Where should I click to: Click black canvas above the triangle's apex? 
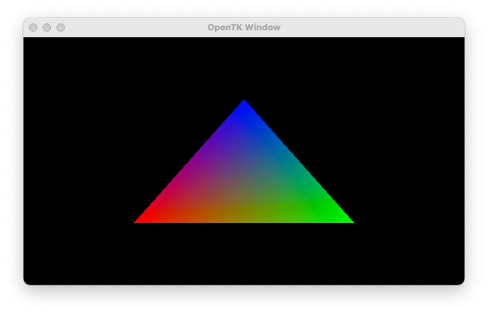tap(244, 65)
